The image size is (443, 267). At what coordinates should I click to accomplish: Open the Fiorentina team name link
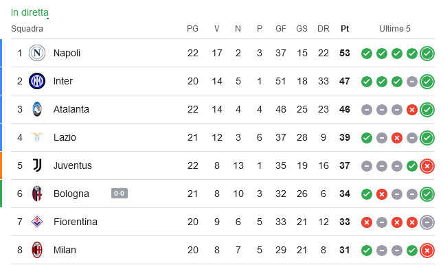click(x=76, y=222)
